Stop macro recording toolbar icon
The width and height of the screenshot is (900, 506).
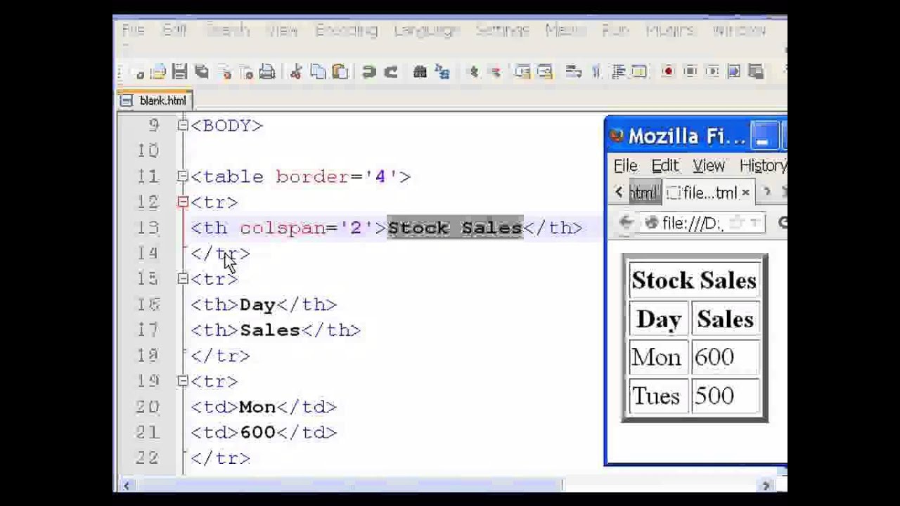pos(690,72)
